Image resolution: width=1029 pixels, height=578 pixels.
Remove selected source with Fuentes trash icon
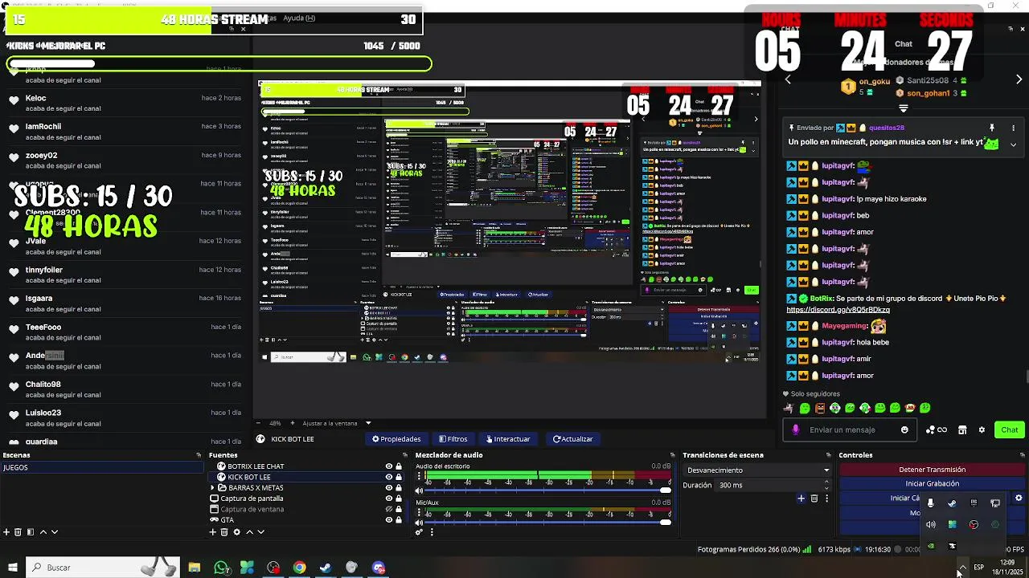pyautogui.click(x=224, y=531)
